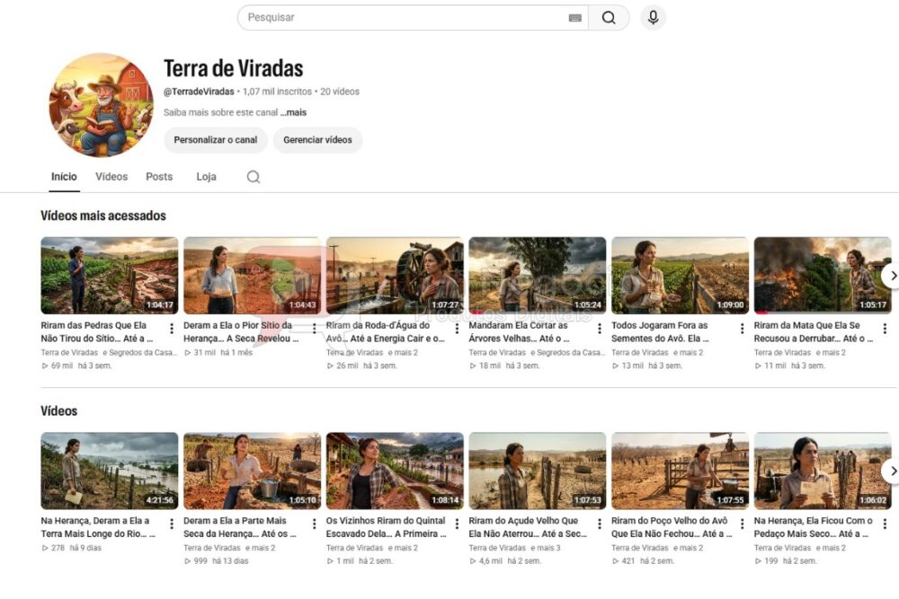This screenshot has height=599, width=899.
Task: Click the channel search magnifier next to Loja
Action: click(254, 177)
